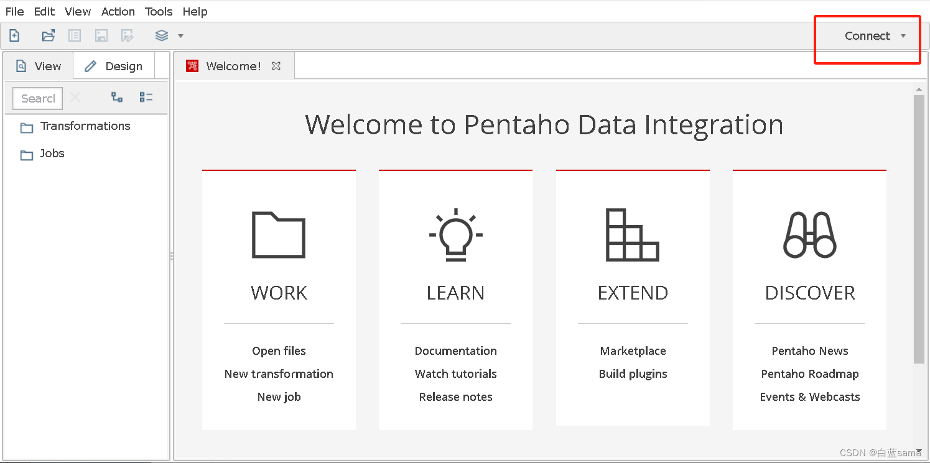Screen dimensions: 930x463
Task: Click the Jobs folder icon
Action: coord(27,155)
